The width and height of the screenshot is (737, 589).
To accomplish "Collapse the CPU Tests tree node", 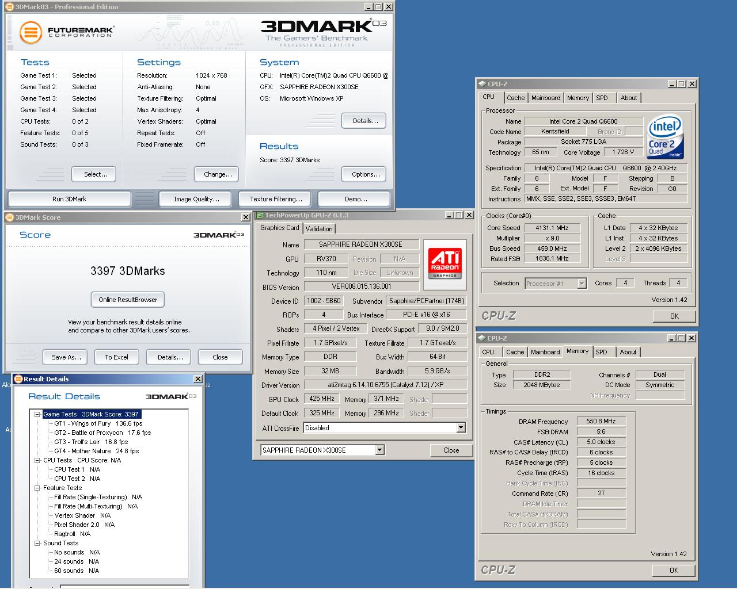I will coord(37,460).
